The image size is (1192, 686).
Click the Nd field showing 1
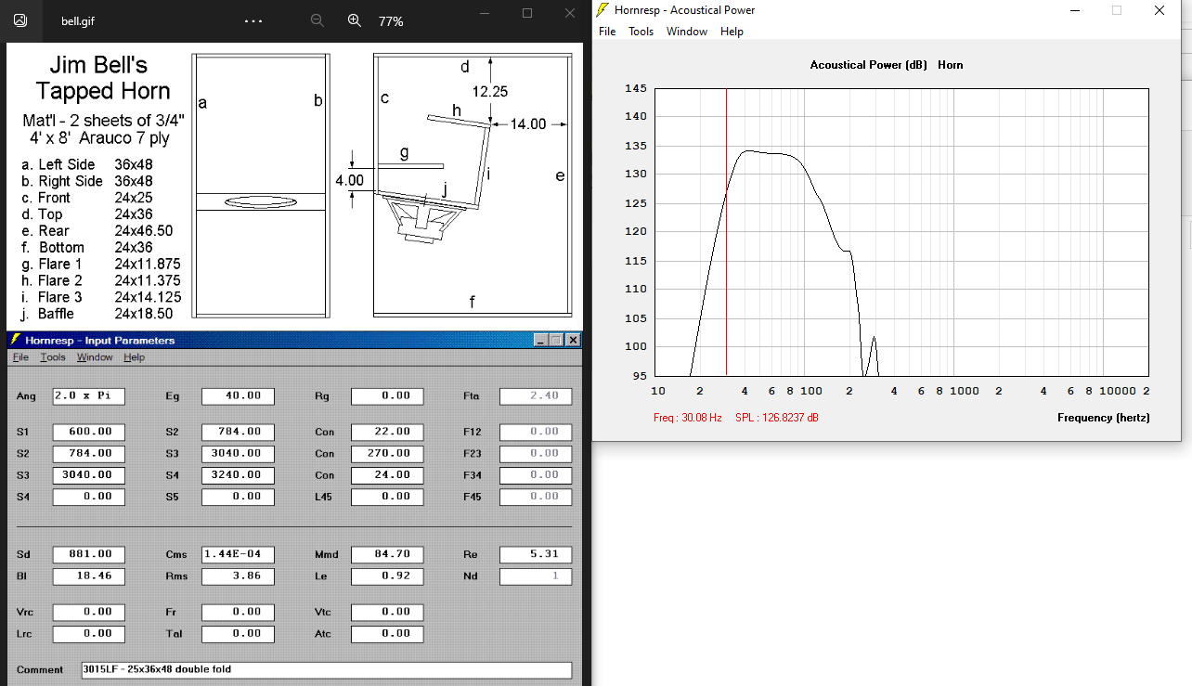click(536, 576)
